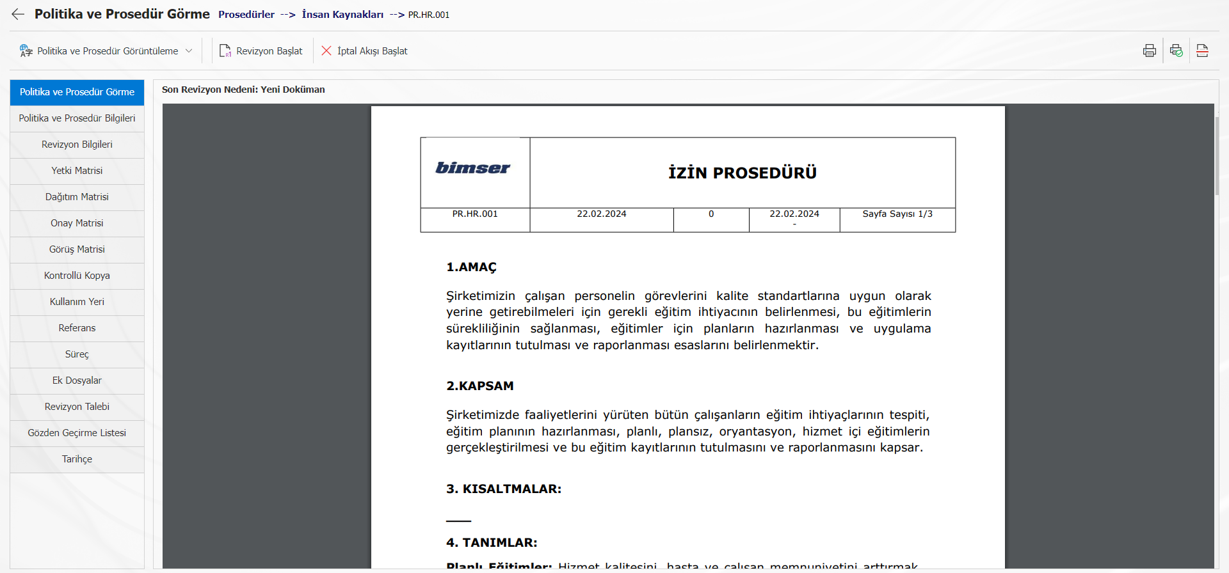The image size is (1229, 573).
Task: Select the Politika ve Prosedür Görme tab
Action: point(77,92)
